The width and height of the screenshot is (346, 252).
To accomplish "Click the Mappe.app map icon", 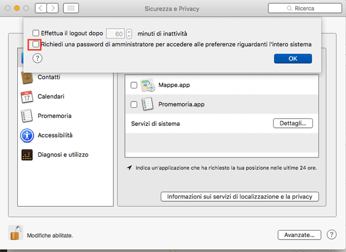I will [148, 85].
